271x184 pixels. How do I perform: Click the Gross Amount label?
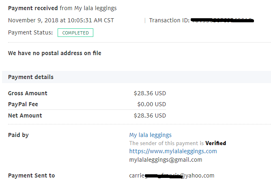pos(28,93)
